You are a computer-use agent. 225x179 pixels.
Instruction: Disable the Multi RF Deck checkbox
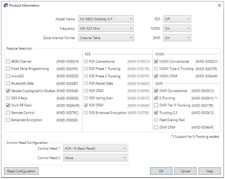click(x=8, y=105)
